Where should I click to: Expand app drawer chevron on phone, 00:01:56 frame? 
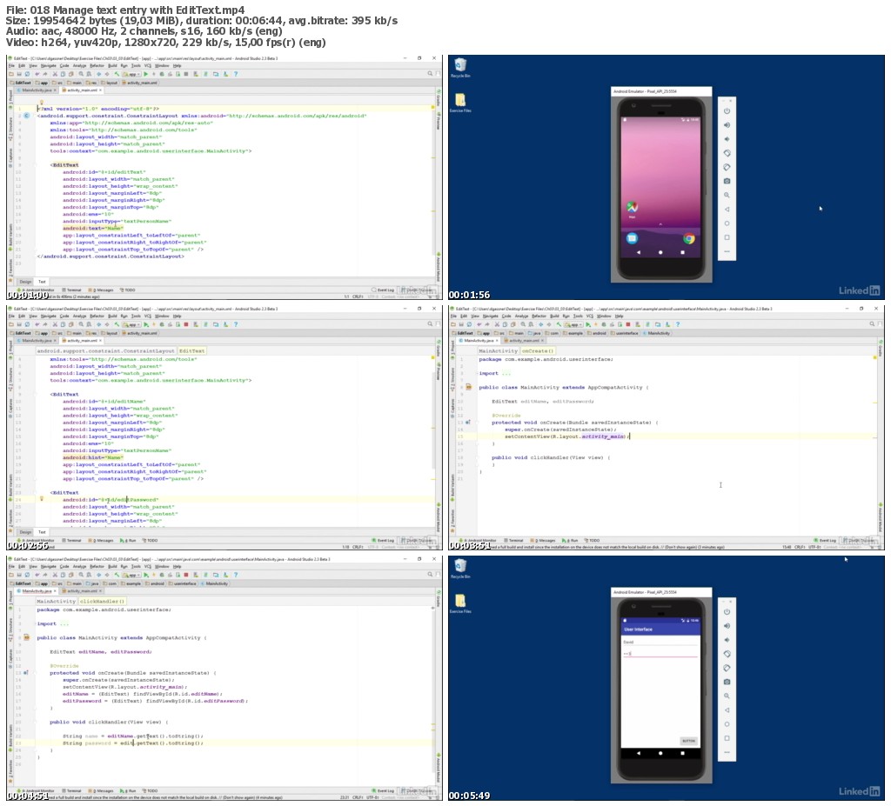(x=660, y=225)
